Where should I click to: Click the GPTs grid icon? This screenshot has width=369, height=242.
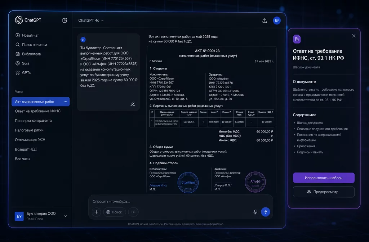(17, 73)
